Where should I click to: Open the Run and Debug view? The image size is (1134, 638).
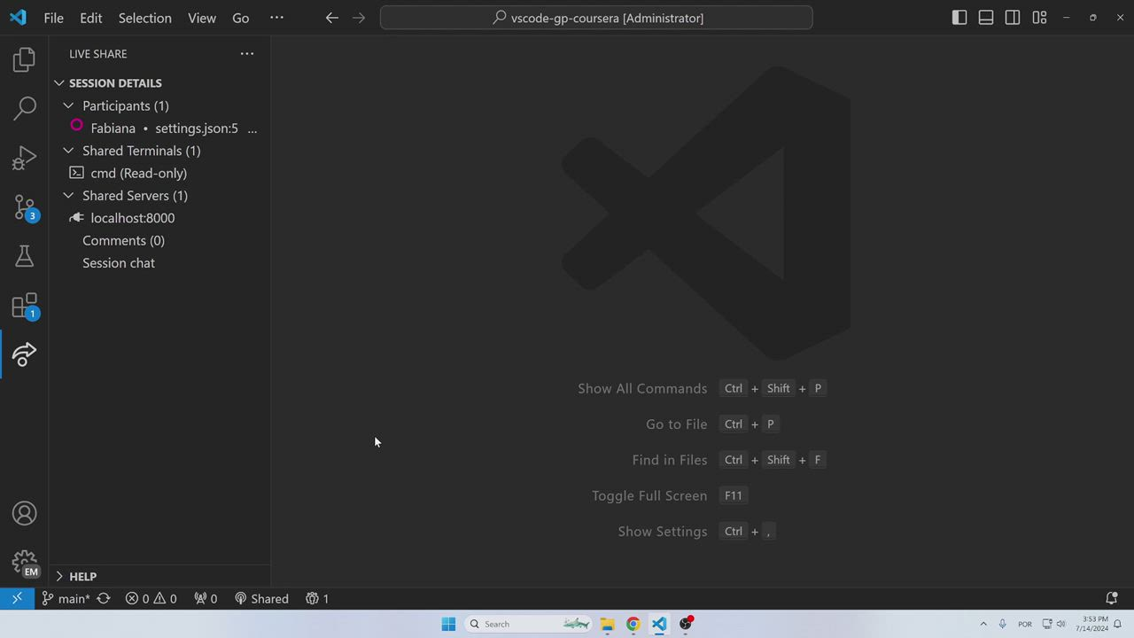[24, 158]
